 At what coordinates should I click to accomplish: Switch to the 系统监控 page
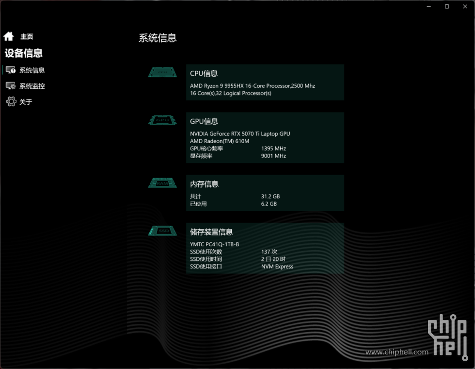point(32,86)
